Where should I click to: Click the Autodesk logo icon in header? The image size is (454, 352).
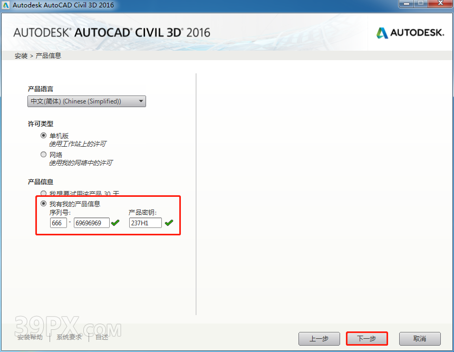tap(382, 33)
